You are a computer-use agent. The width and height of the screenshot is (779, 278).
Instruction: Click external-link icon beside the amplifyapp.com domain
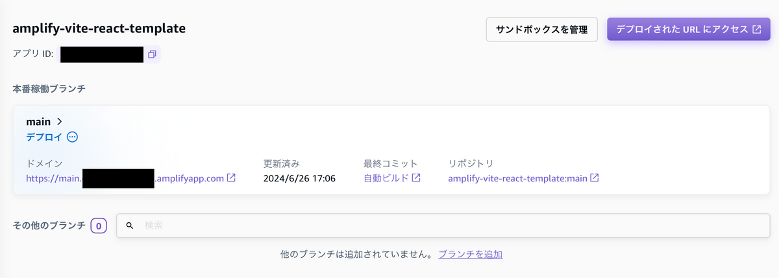(x=231, y=178)
